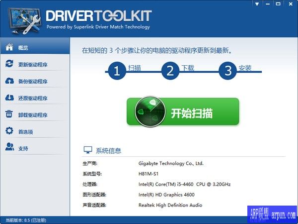The width and height of the screenshot is (298, 224).
Task: Click the cloud upload icon for 备份驱动程序
Action: pyautogui.click(x=9, y=81)
